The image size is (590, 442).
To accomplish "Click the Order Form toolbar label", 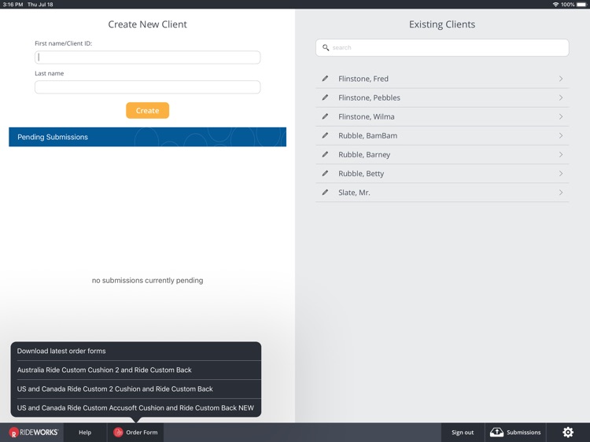I will point(142,433).
